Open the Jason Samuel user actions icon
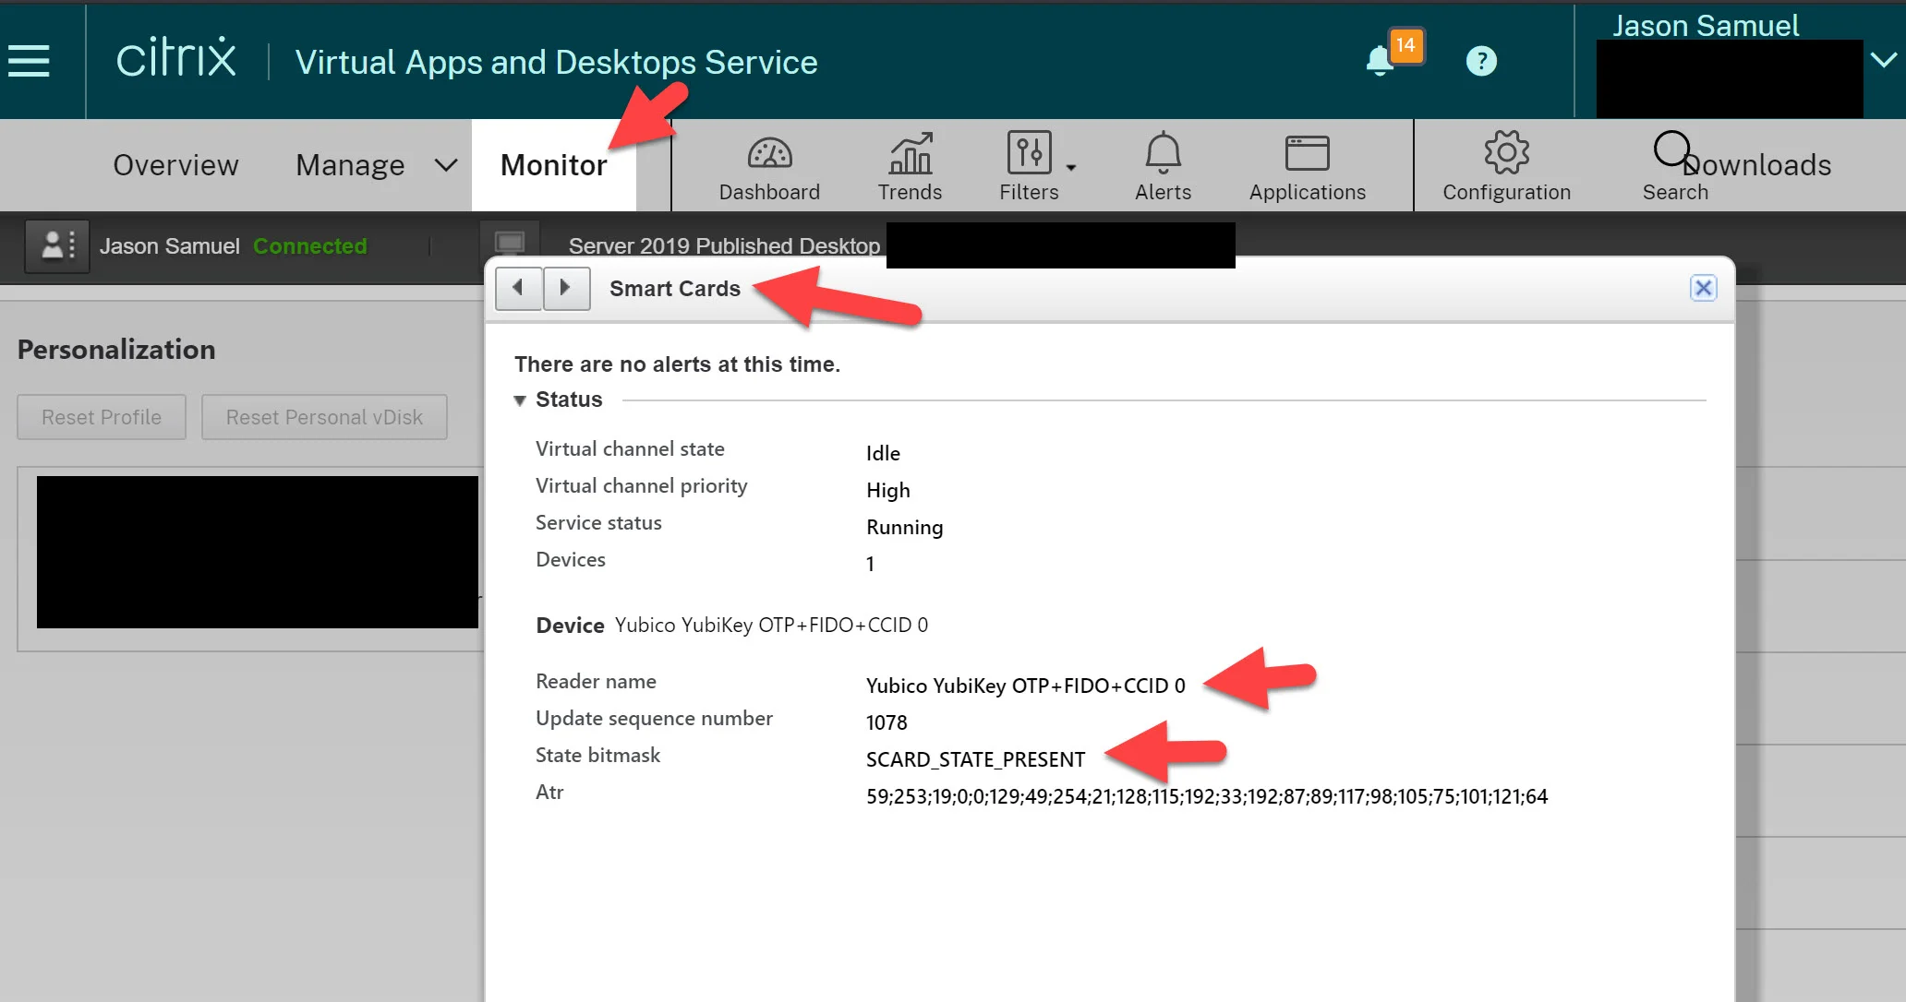Image resolution: width=1906 pixels, height=1002 pixels. (57, 245)
